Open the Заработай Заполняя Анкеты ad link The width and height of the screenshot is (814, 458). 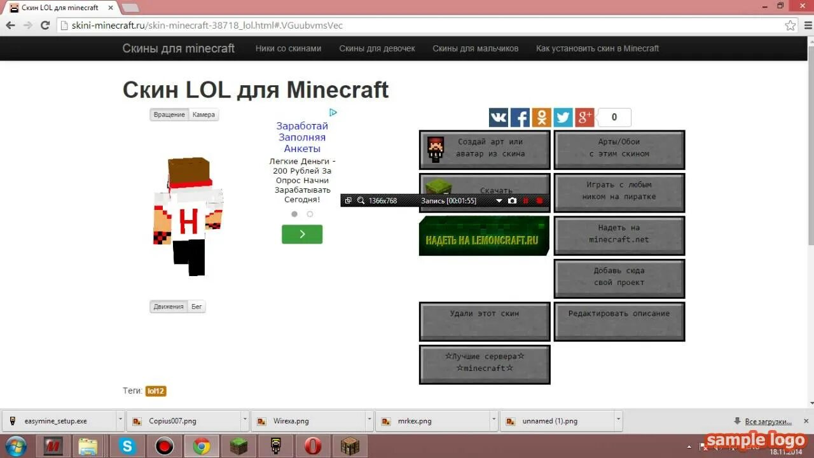click(x=302, y=137)
